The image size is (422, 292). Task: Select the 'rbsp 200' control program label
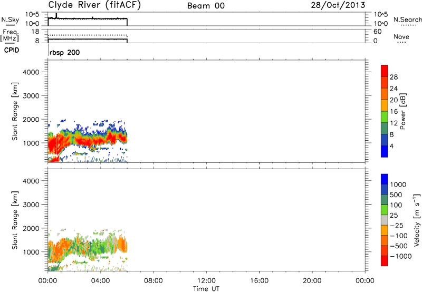tap(64, 52)
